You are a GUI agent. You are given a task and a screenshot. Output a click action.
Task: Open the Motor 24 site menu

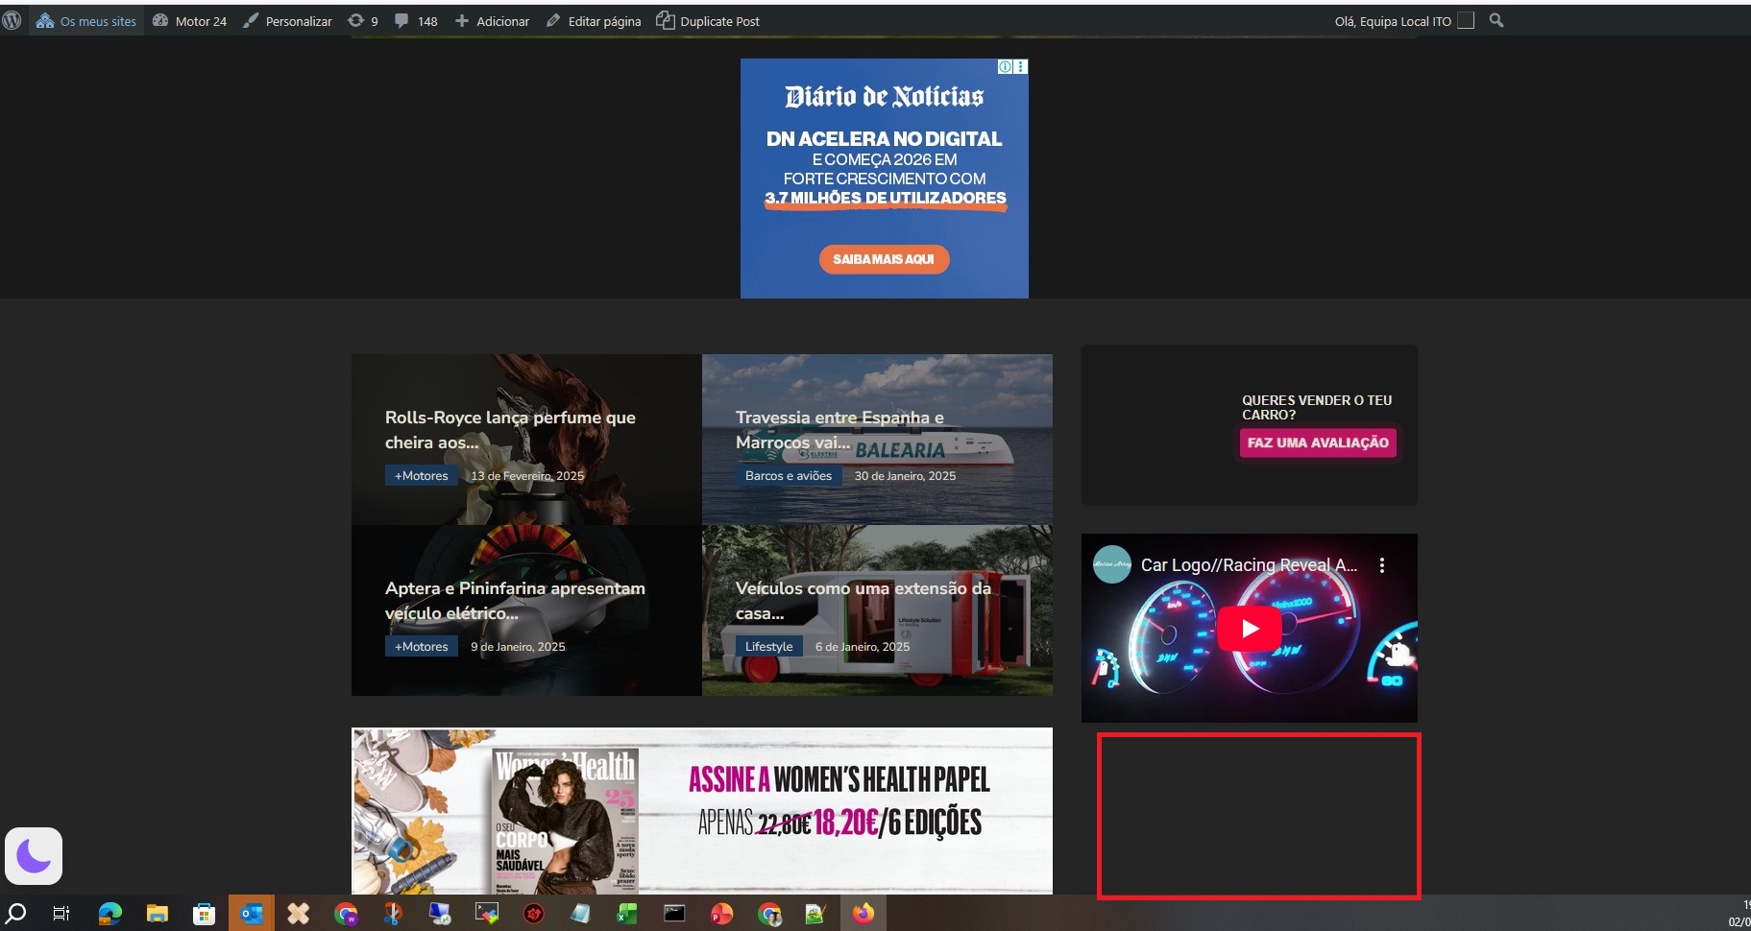[x=190, y=20]
